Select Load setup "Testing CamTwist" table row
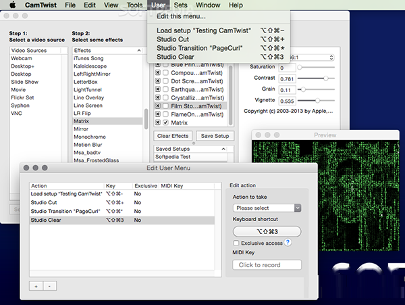 pos(122,194)
